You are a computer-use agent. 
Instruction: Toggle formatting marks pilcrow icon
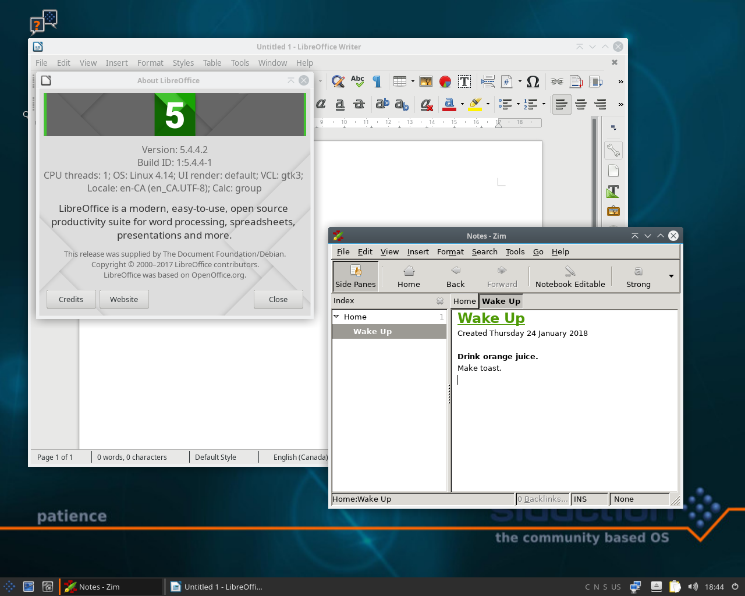(377, 81)
